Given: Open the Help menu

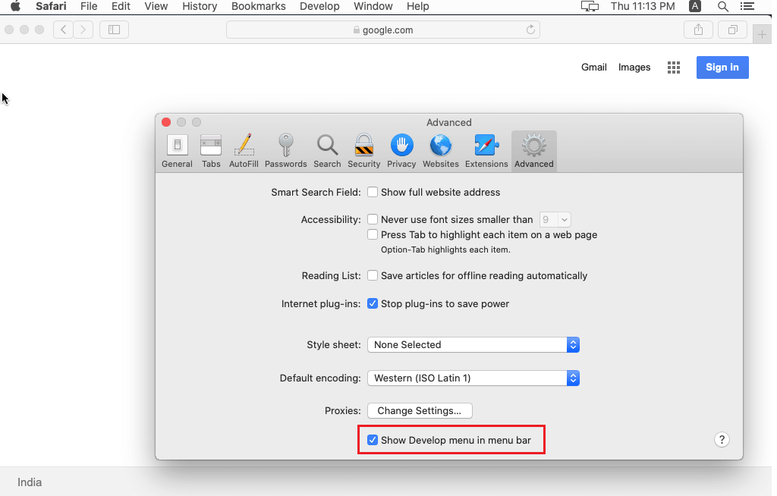Looking at the screenshot, I should point(418,6).
